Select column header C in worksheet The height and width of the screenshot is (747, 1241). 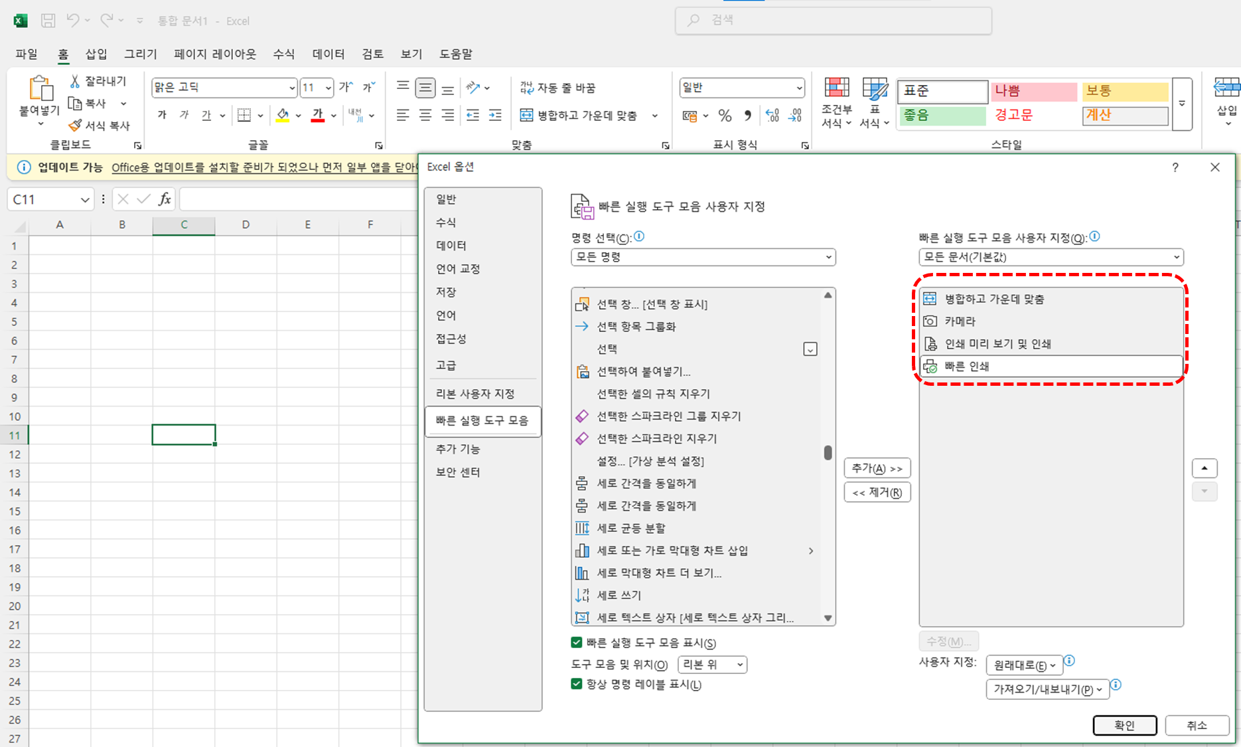point(184,224)
